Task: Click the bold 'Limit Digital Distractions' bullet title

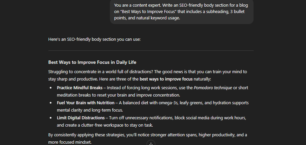Action: click(x=81, y=118)
